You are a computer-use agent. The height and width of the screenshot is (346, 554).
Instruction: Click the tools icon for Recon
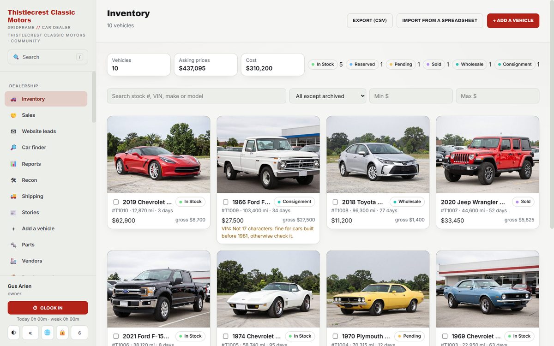(x=13, y=180)
